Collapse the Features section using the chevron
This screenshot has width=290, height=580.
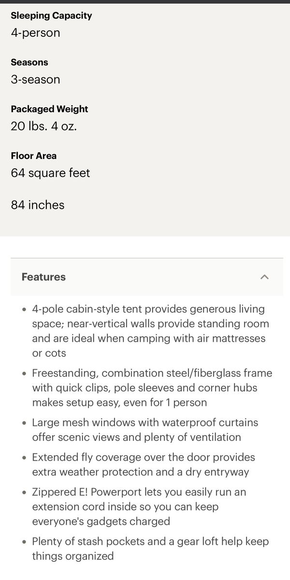(264, 277)
